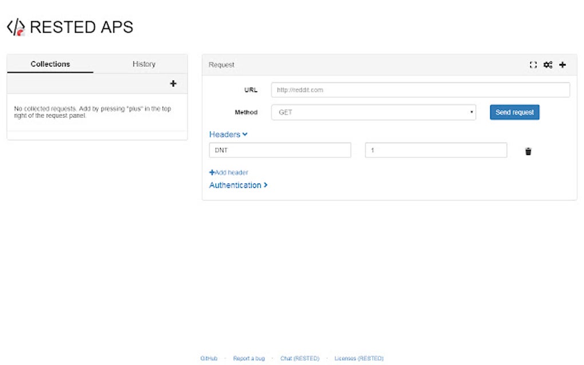Viewport: 584px width, 365px height.
Task: Click the Send request button
Action: (514, 112)
